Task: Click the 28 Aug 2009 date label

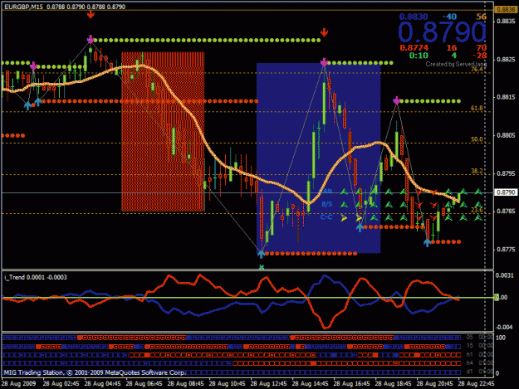Action: [x=18, y=384]
